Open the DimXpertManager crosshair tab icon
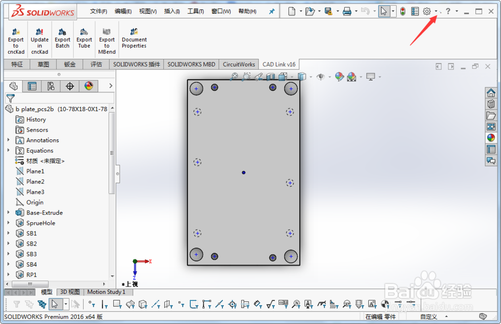This screenshot has width=501, height=324. tap(70, 86)
